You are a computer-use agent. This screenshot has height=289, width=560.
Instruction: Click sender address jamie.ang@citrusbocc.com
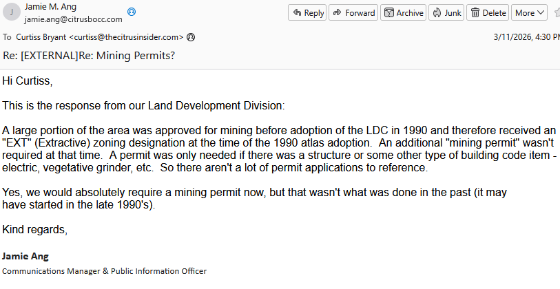tap(73, 19)
